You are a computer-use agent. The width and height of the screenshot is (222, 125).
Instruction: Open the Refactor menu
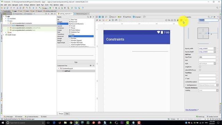coord(33,5)
